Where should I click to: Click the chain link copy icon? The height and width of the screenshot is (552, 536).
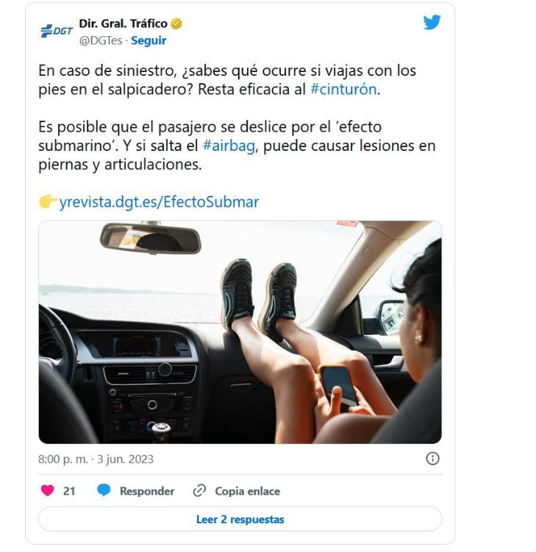[199, 491]
